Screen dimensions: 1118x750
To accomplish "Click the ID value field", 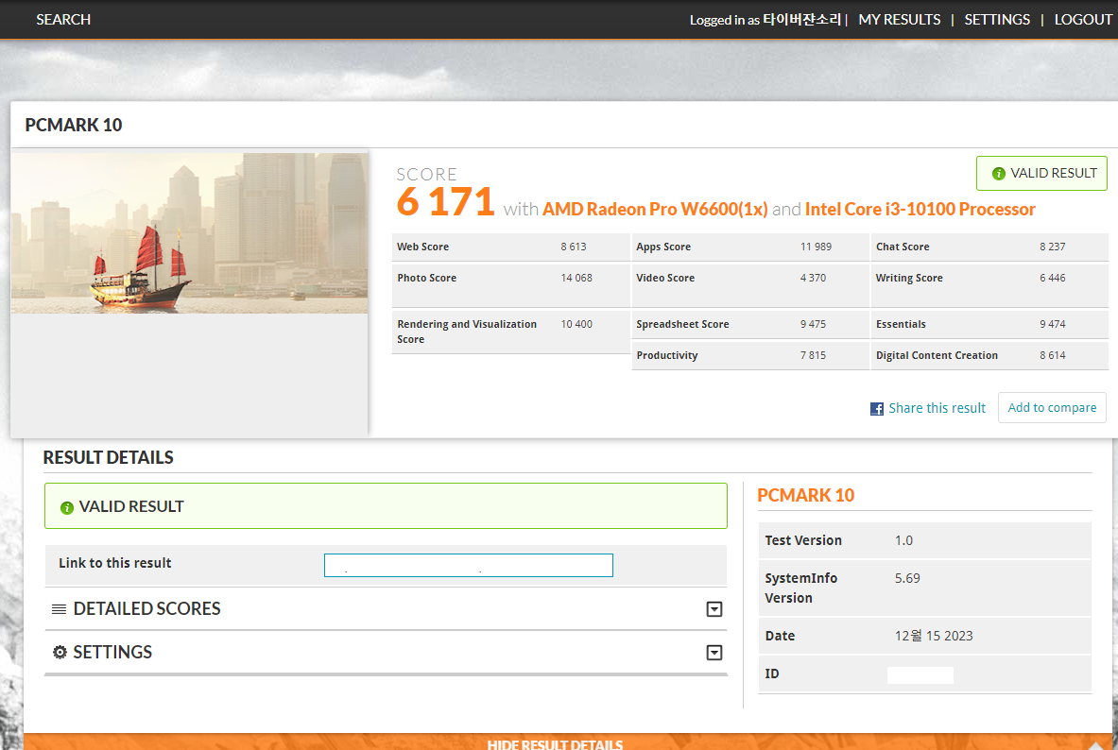I will 920,674.
